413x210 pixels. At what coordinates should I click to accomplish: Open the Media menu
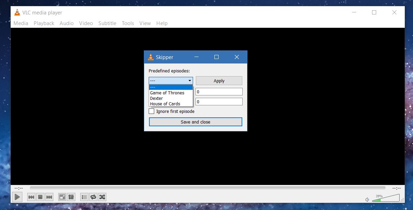pyautogui.click(x=21, y=23)
